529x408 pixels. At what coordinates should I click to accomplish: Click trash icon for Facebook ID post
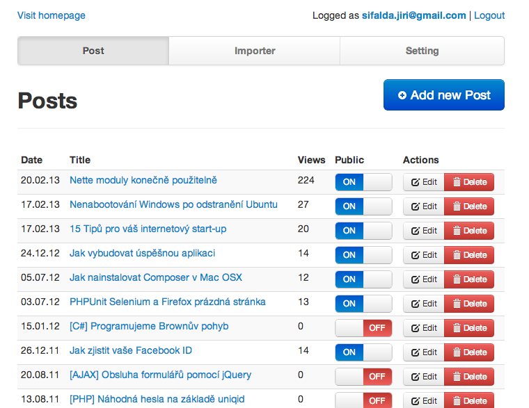point(457,352)
